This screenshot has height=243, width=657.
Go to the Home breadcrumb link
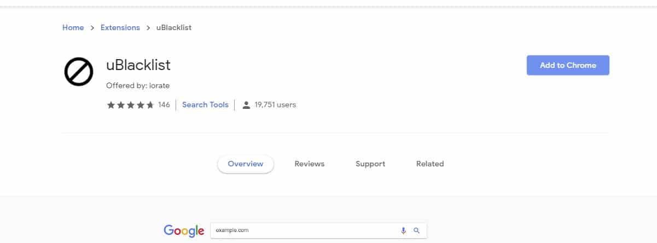tap(73, 27)
